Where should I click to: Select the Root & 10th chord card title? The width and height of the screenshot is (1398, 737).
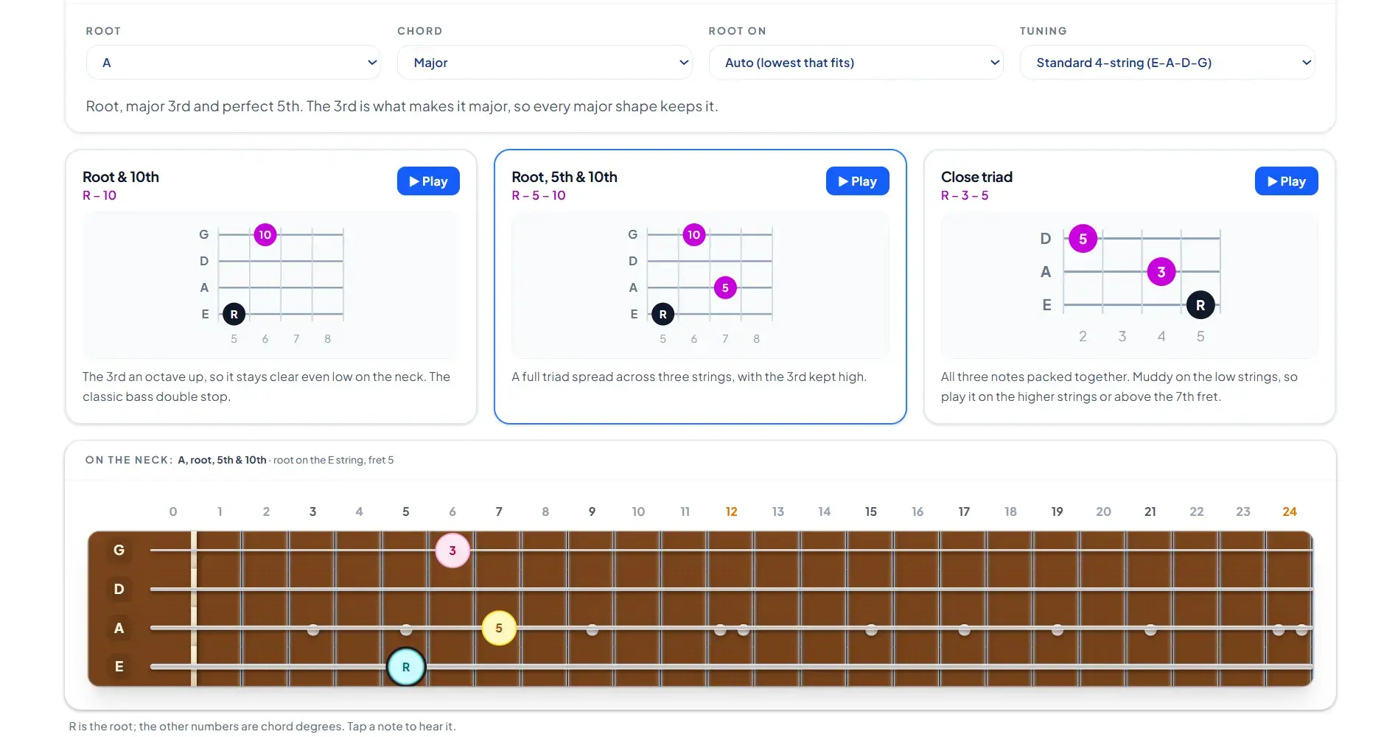121,177
